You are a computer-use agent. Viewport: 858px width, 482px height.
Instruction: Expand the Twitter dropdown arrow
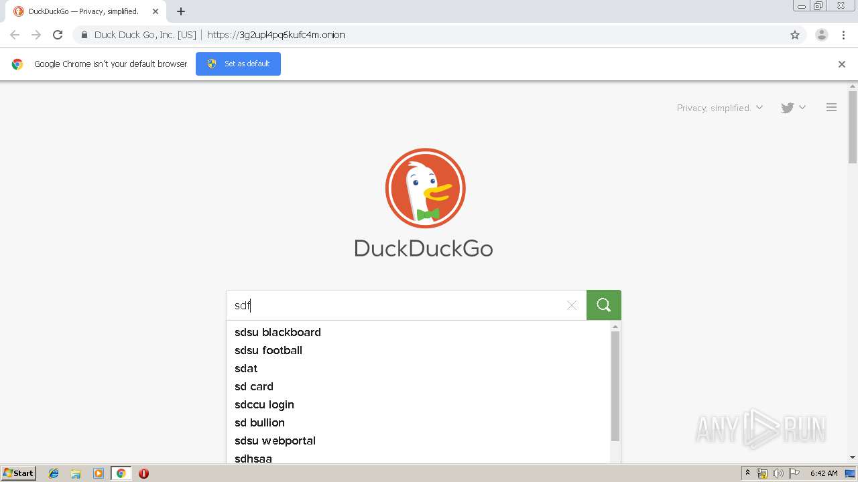(802, 107)
